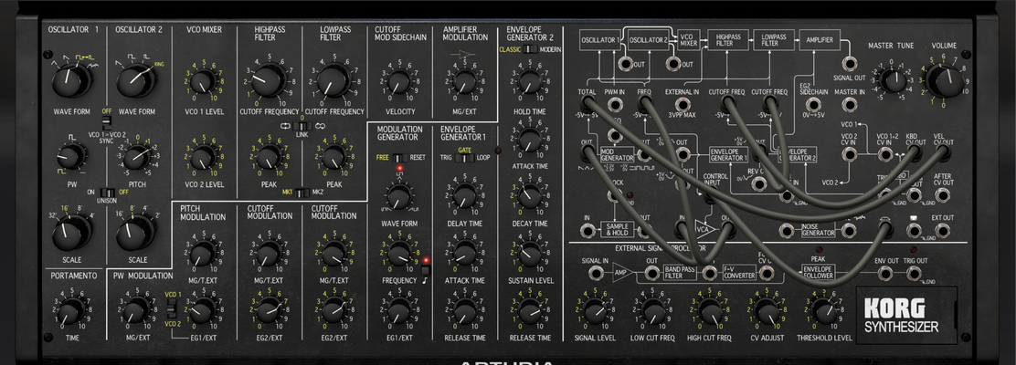This screenshot has height=365, width=1016.
Task: Click the LOW CUT FREQ knob
Action: (x=652, y=313)
